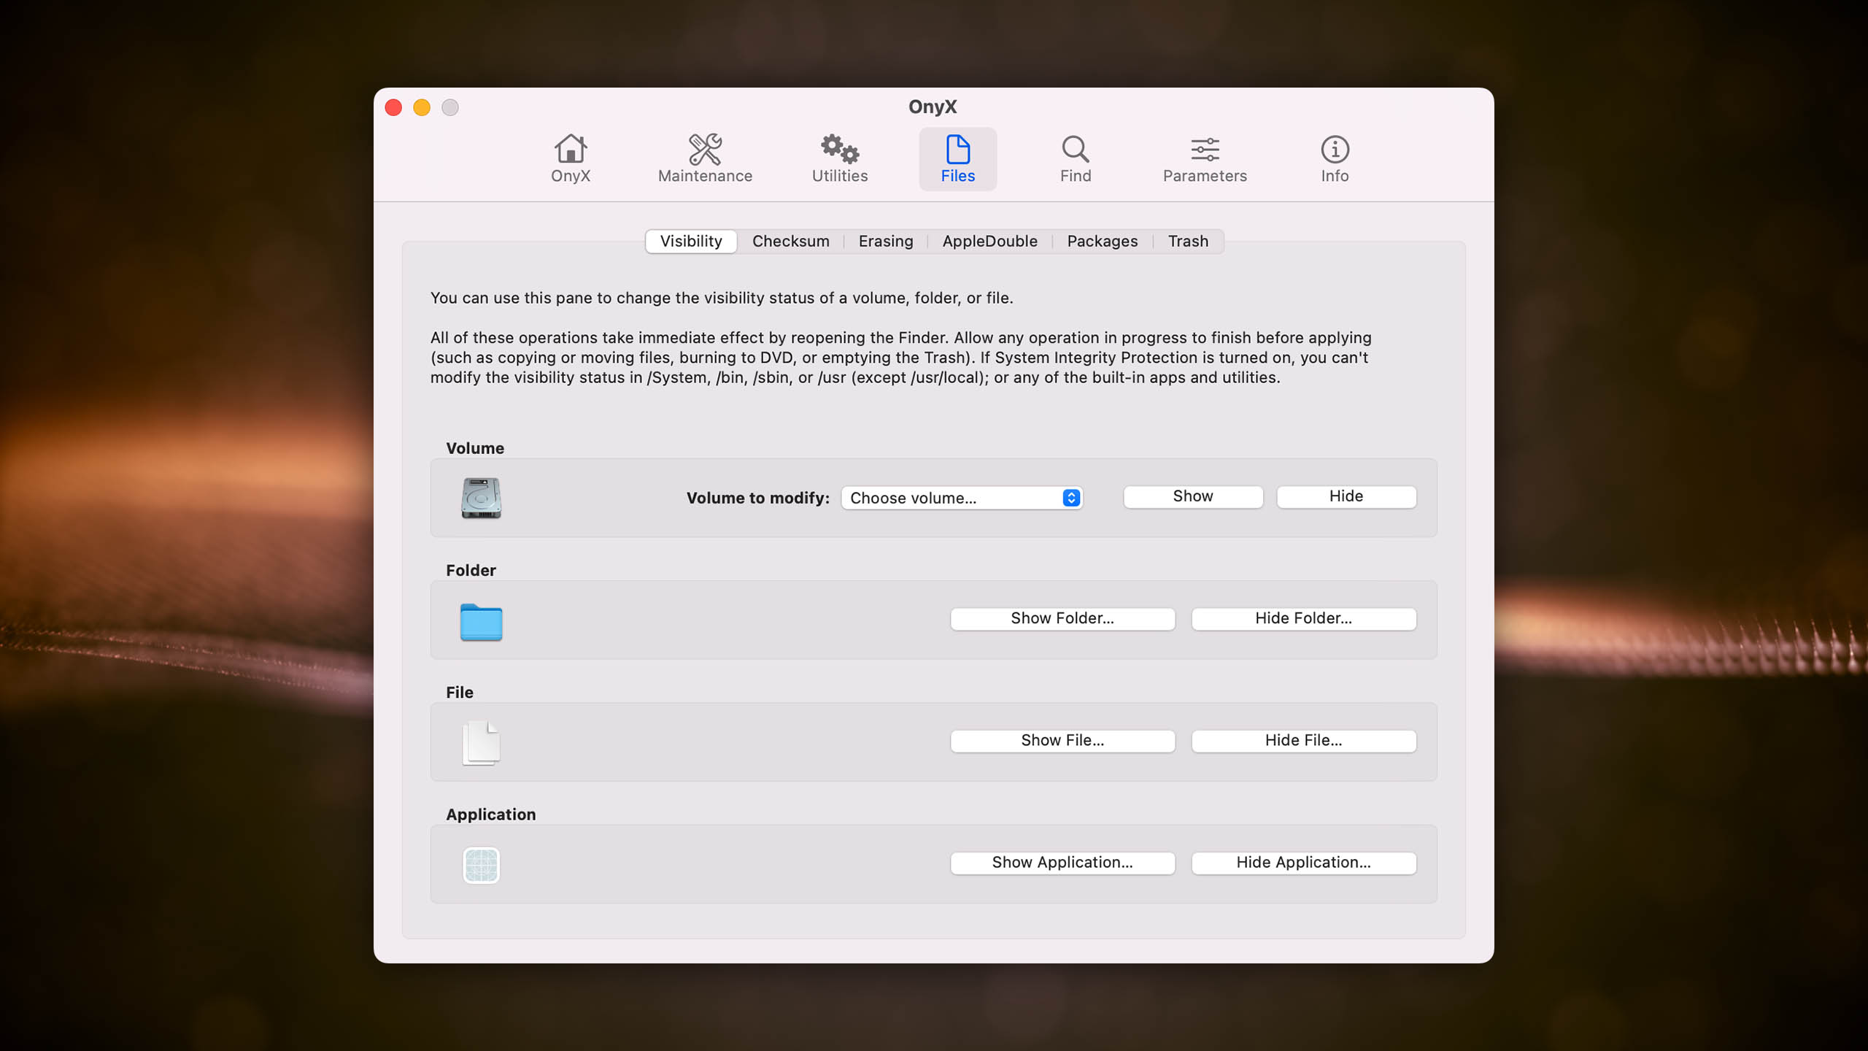
Task: Click the Hide File... button
Action: click(x=1303, y=740)
